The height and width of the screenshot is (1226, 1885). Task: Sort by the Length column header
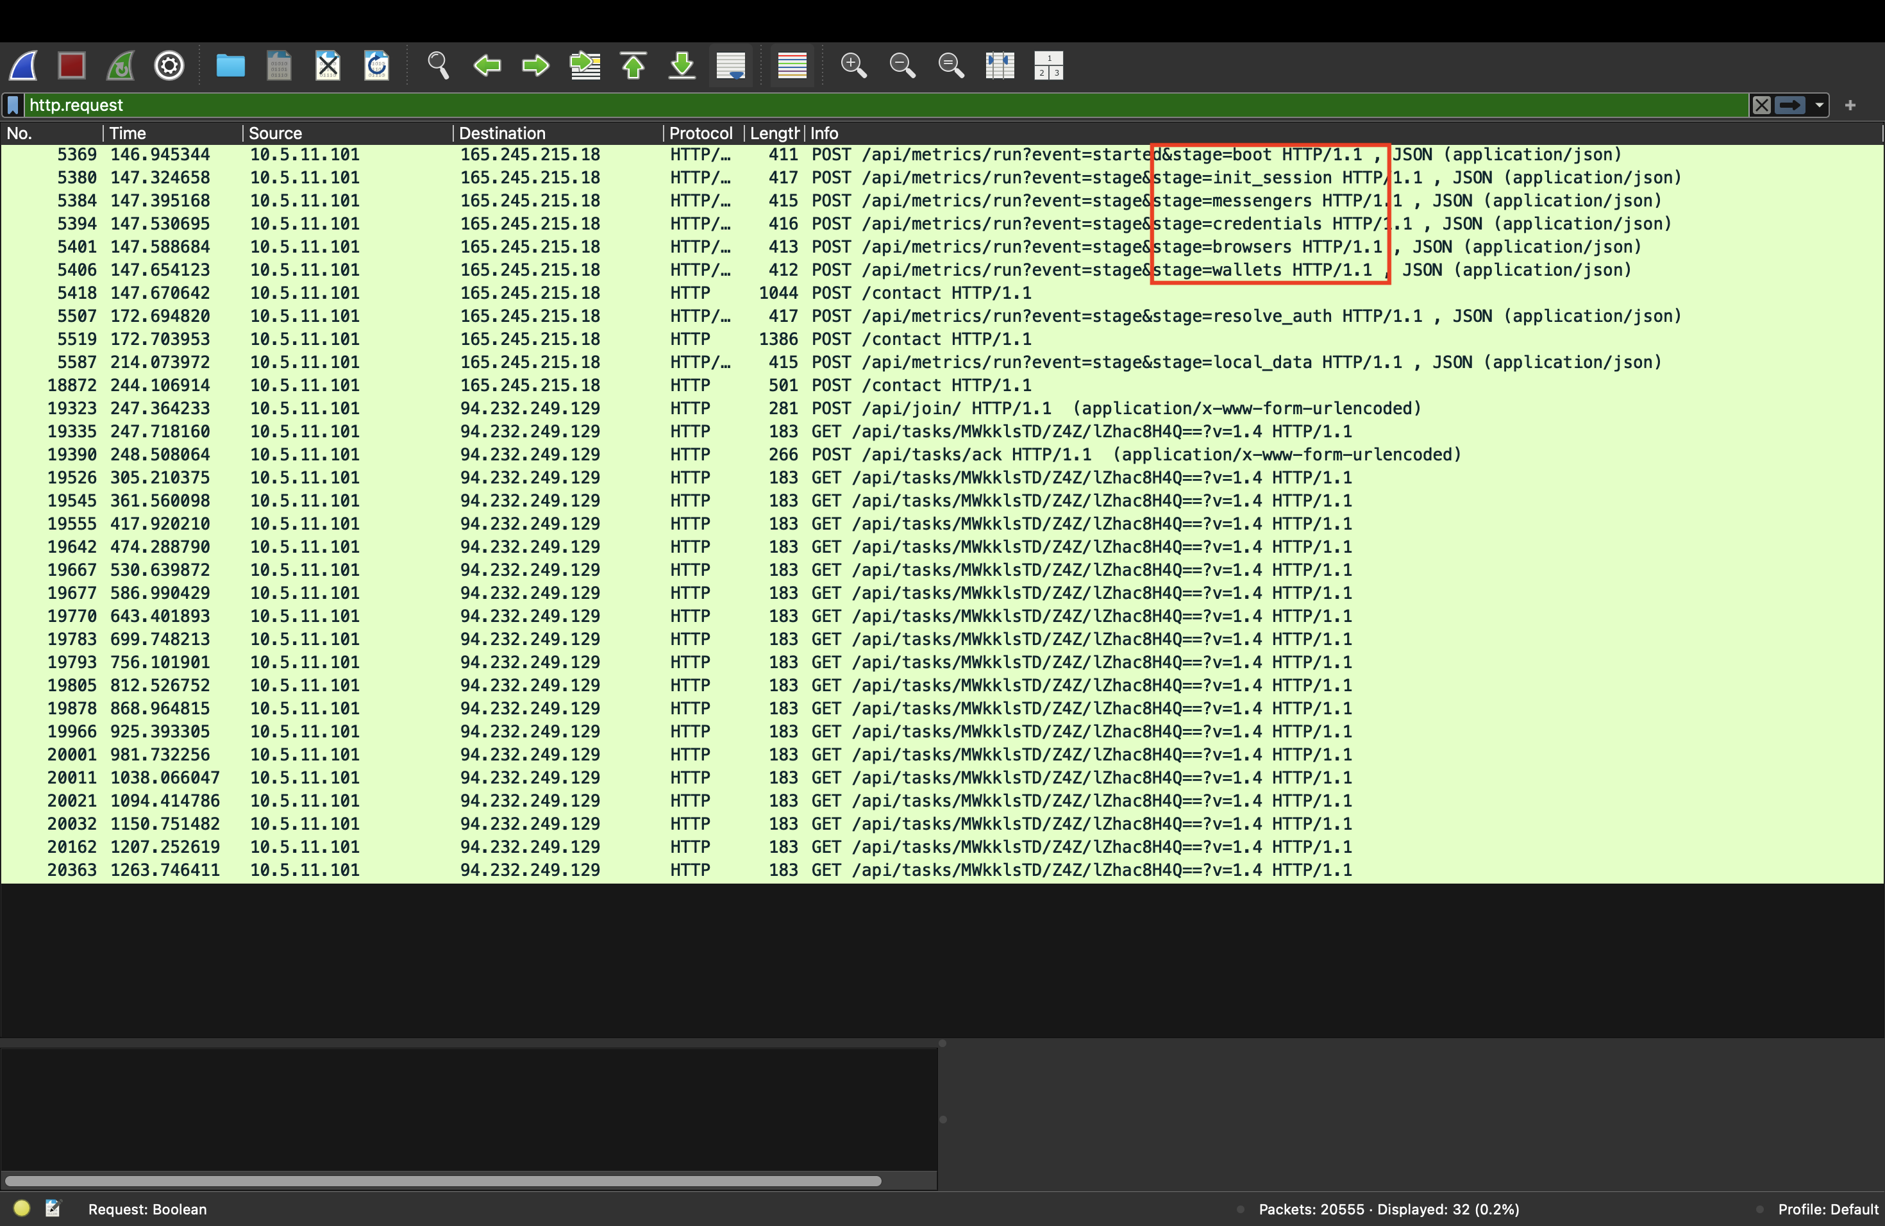775,133
